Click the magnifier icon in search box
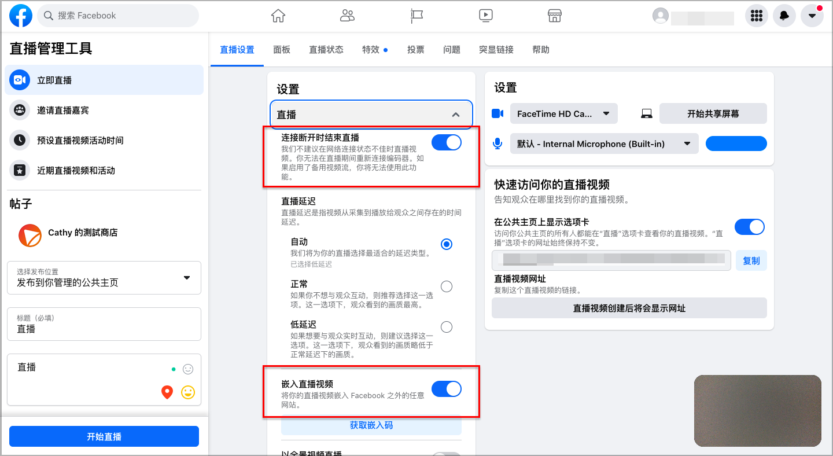Viewport: 833px width, 456px height. pyautogui.click(x=49, y=16)
